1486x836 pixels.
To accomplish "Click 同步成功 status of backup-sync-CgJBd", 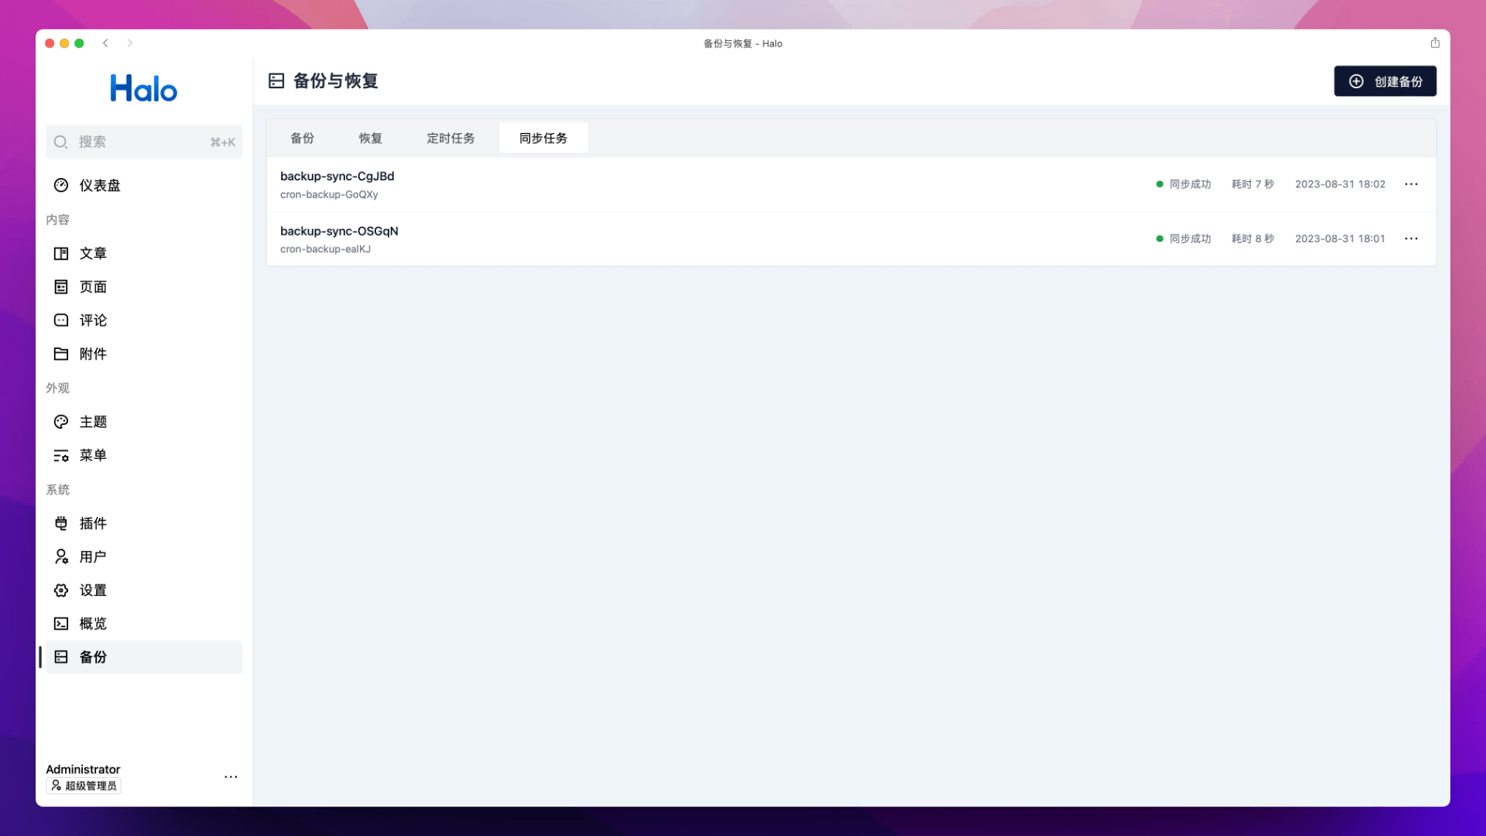I will 1183,184.
